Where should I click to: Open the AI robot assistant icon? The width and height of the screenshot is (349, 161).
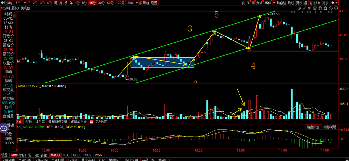(5, 128)
